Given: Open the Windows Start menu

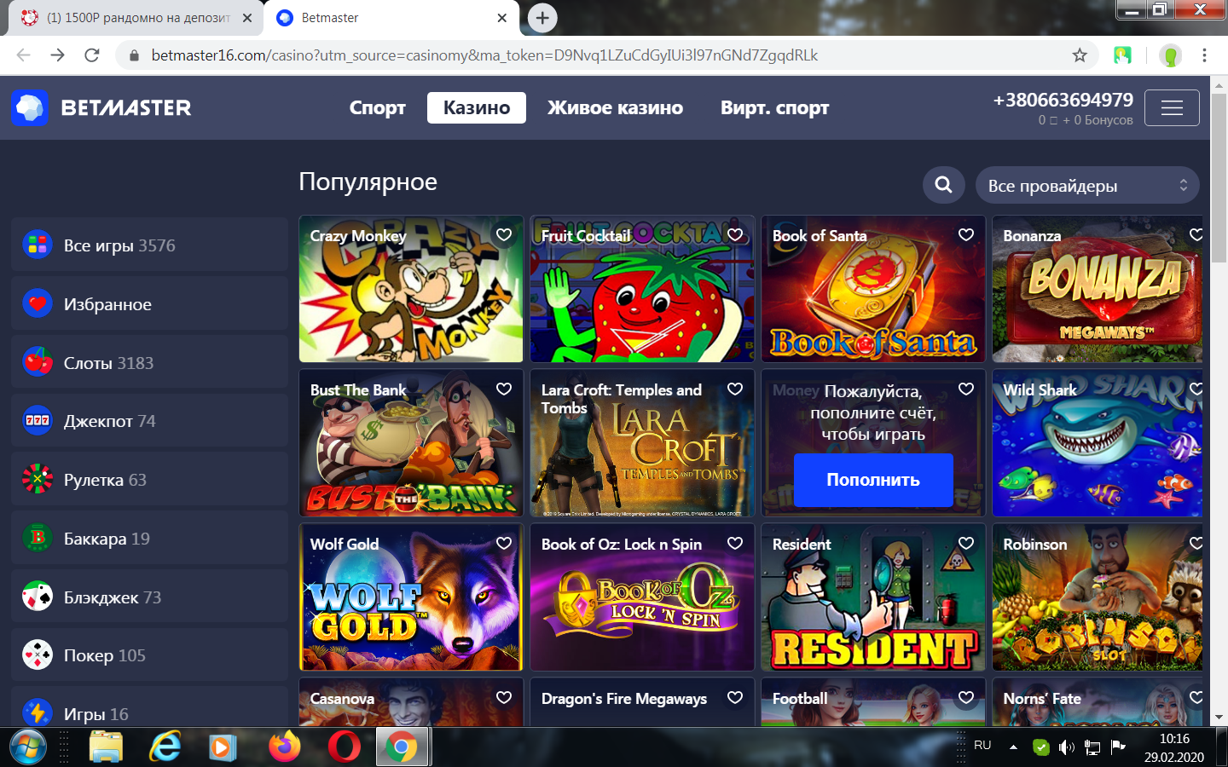Looking at the screenshot, I should pos(28,747).
